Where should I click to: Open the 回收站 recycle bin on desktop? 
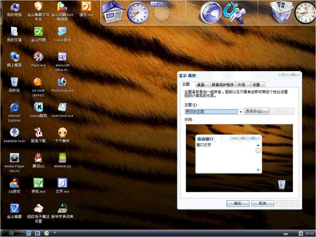15,82
